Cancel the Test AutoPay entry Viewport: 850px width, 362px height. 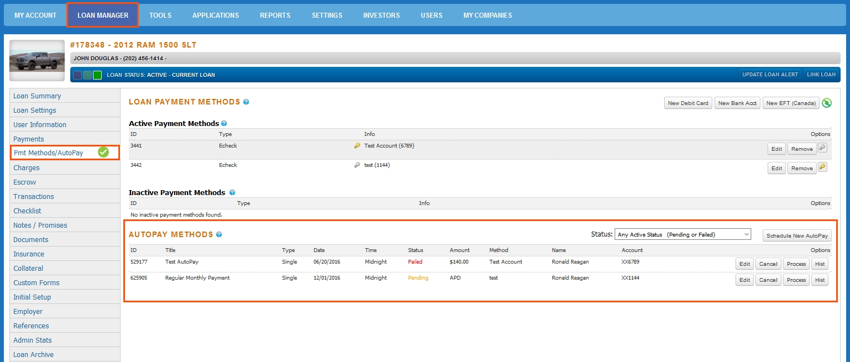pos(768,264)
